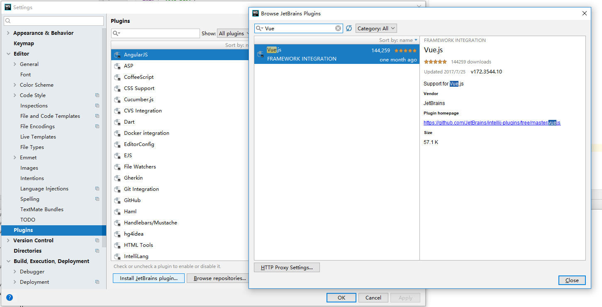The image size is (602, 307).
Task: Click the Docker integration plugin icon
Action: point(117,133)
